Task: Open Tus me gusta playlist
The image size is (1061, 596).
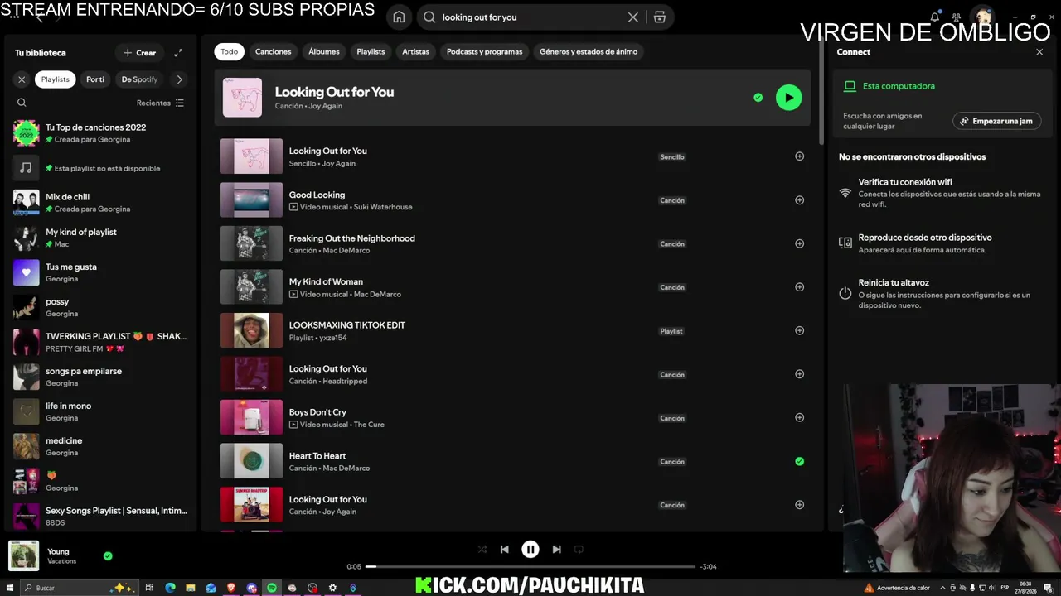Action: tap(100, 272)
